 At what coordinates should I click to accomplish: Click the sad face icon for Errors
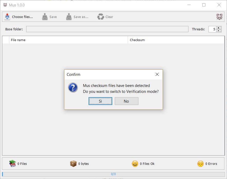(x=201, y=164)
